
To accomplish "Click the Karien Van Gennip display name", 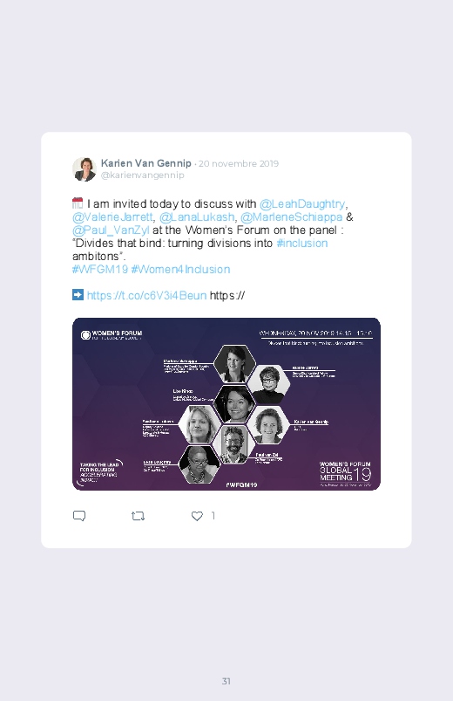I will tap(146, 163).
